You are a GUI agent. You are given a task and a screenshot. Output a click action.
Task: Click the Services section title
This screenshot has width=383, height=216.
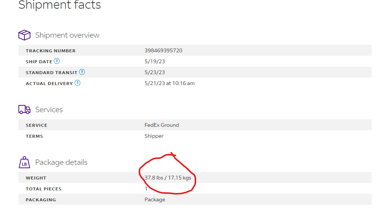click(49, 110)
